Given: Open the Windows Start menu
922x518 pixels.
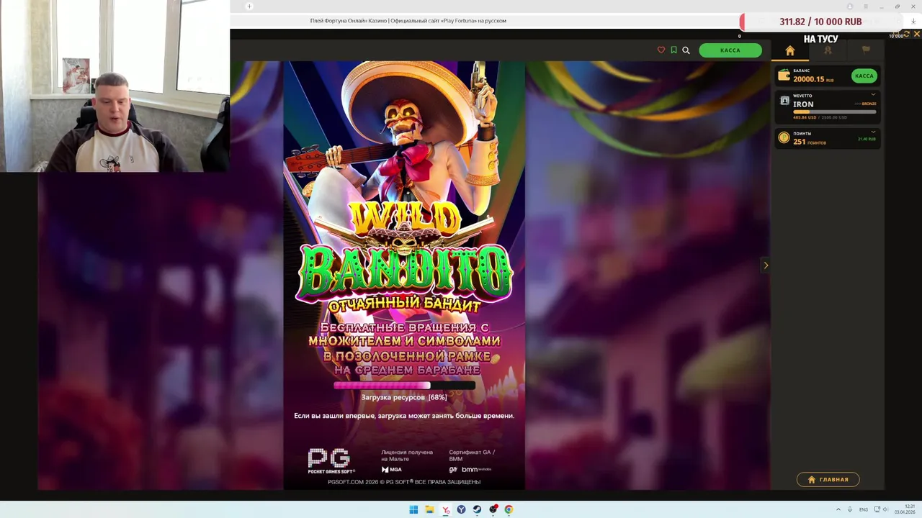Looking at the screenshot, I should [x=413, y=509].
